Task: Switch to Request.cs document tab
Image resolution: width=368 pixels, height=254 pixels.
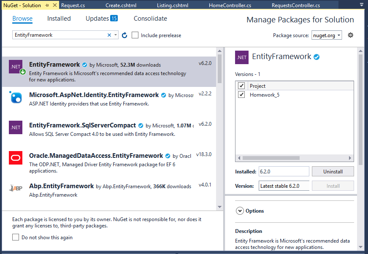Action: (x=73, y=5)
